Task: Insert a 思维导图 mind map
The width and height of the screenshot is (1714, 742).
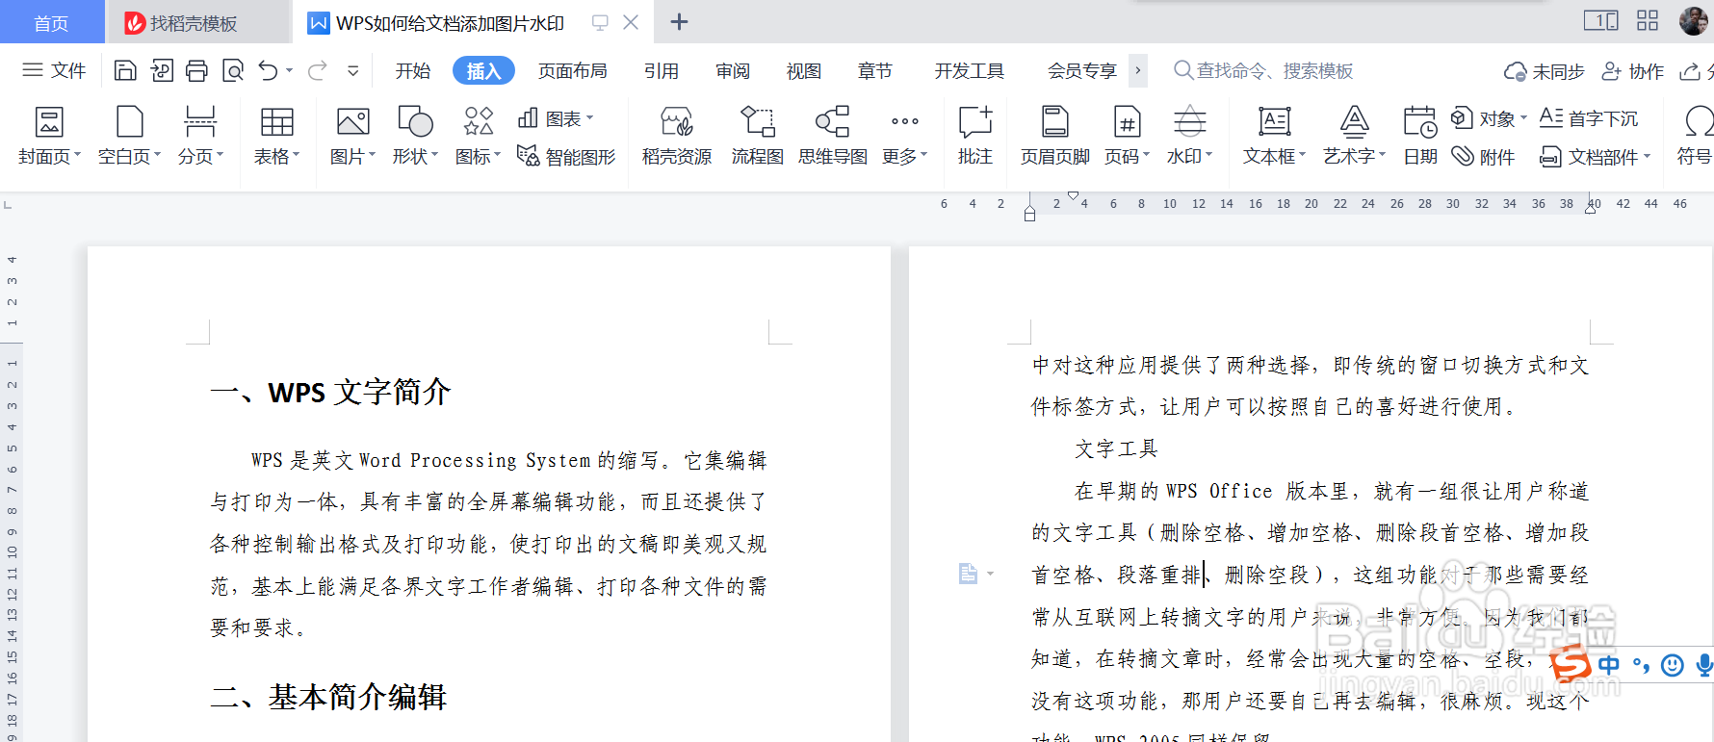Action: (x=833, y=137)
